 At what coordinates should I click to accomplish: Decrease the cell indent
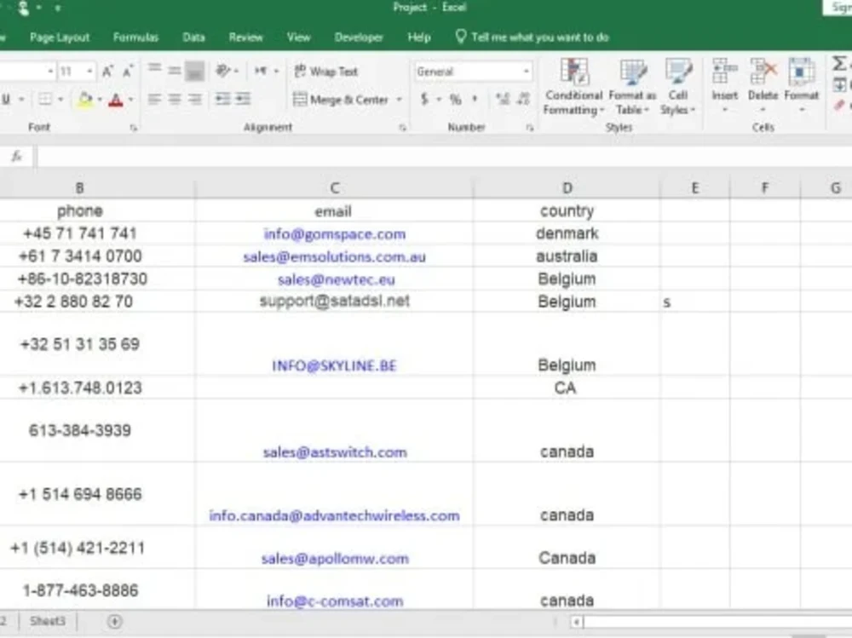(x=222, y=99)
